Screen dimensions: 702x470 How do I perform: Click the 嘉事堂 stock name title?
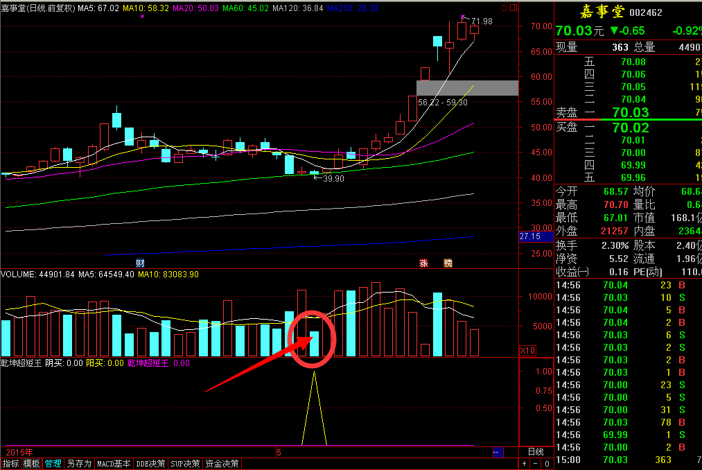602,12
